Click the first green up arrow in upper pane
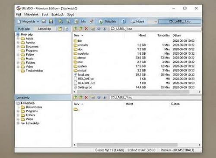 (x=75, y=28)
